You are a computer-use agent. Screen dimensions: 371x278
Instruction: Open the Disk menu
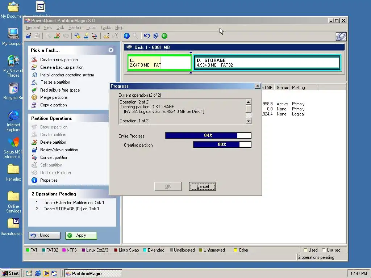click(x=60, y=28)
